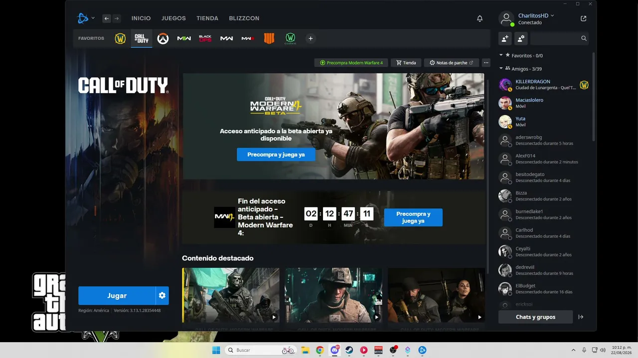Open the JUEGOS tab
Screen dimensions: 638x358
tap(173, 18)
